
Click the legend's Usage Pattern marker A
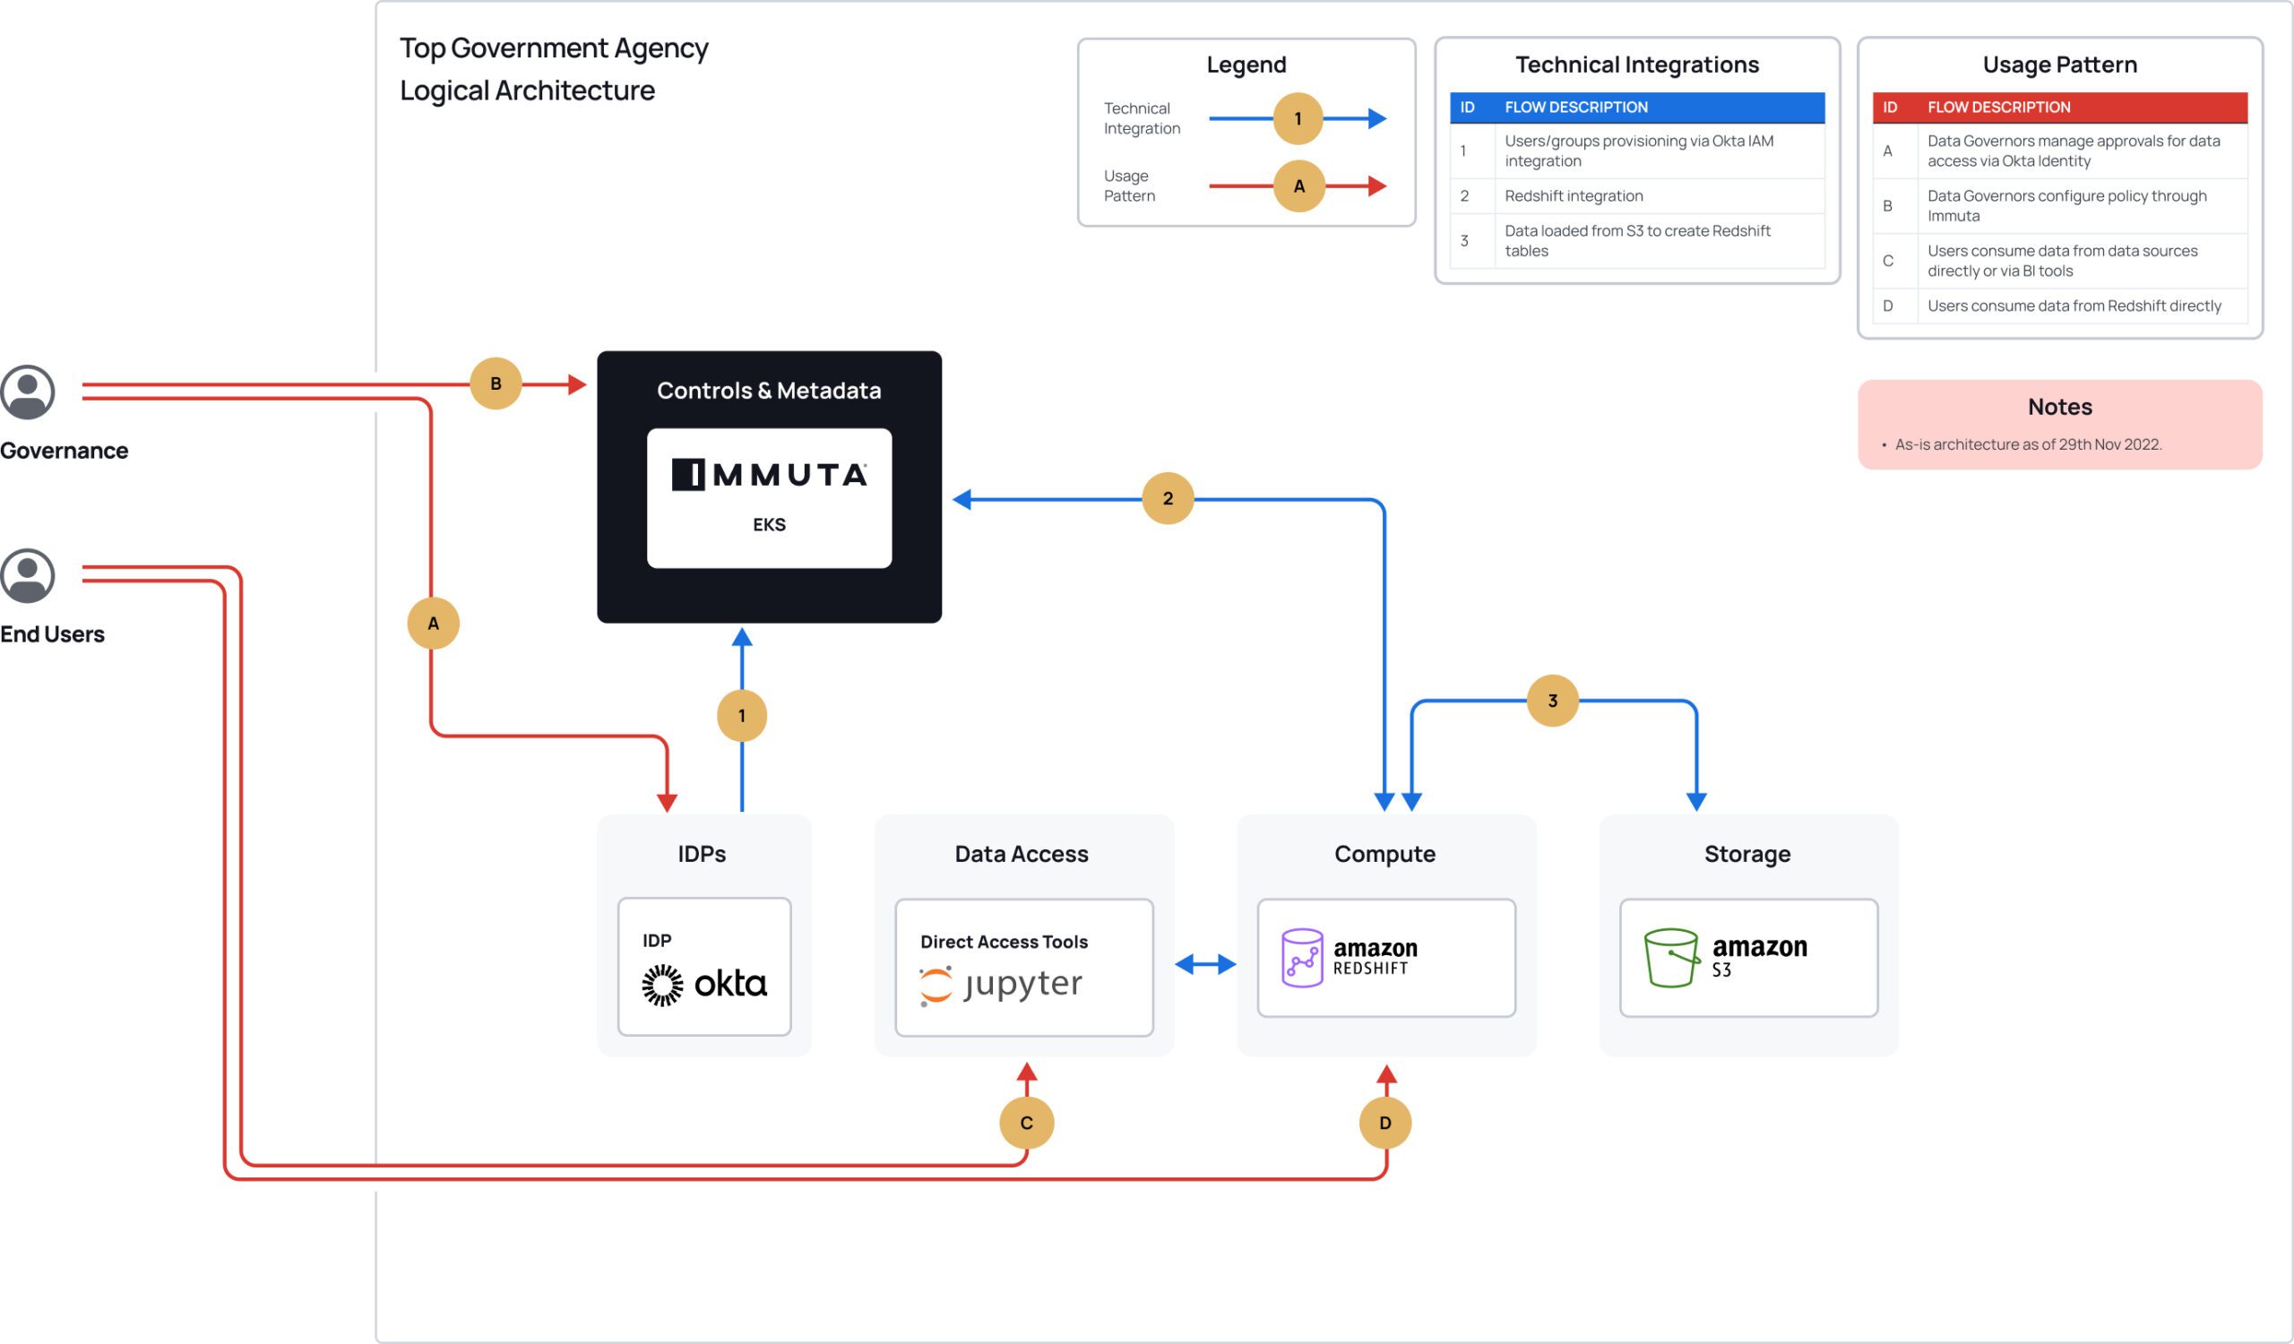point(1299,185)
